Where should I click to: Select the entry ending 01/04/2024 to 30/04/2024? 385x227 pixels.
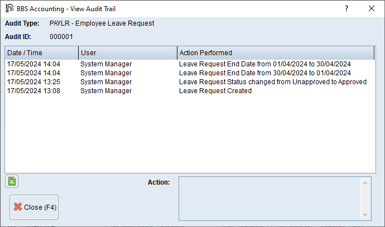(264, 64)
